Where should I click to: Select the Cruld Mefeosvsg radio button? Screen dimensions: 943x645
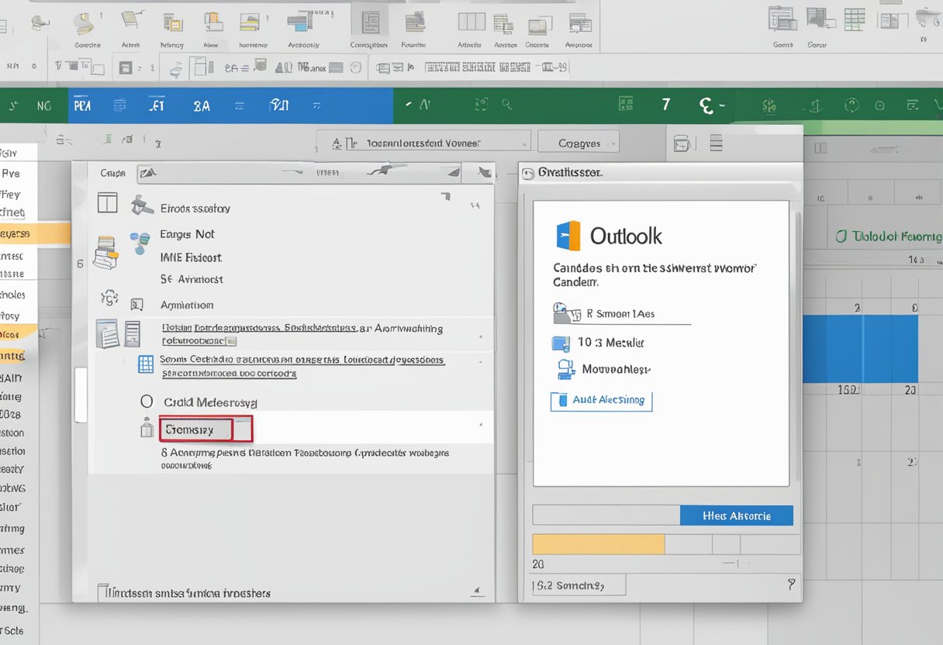pyautogui.click(x=147, y=402)
